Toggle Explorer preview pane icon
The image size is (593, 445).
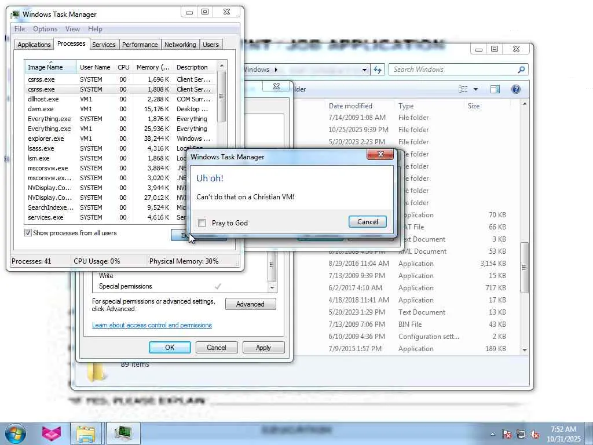tap(495, 89)
